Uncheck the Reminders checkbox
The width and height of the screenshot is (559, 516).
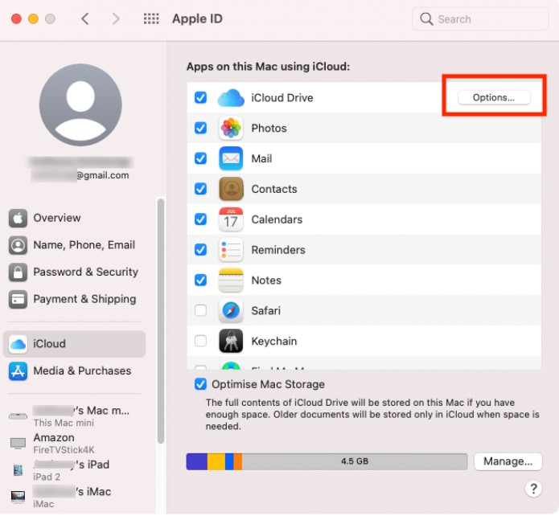(200, 250)
